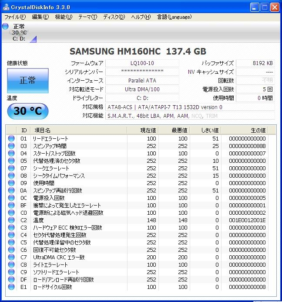Click the status orb for C6 回復不可能セクタ数
282x302 pixels.
[11, 250]
